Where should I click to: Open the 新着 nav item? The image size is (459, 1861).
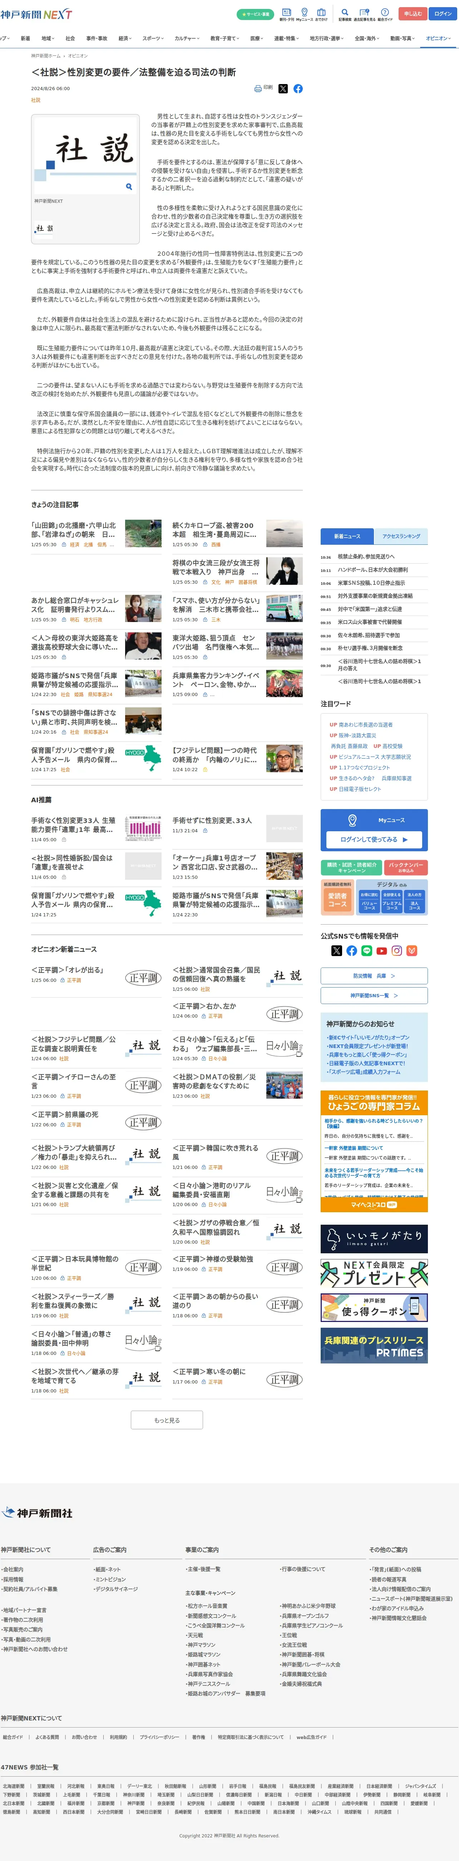25,38
